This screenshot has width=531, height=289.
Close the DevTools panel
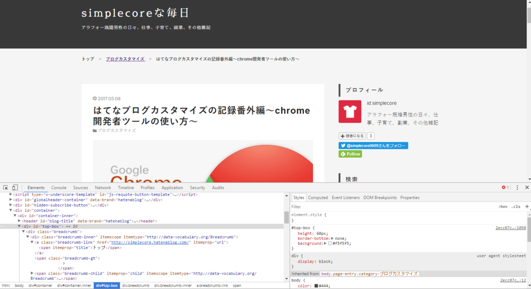point(527,187)
